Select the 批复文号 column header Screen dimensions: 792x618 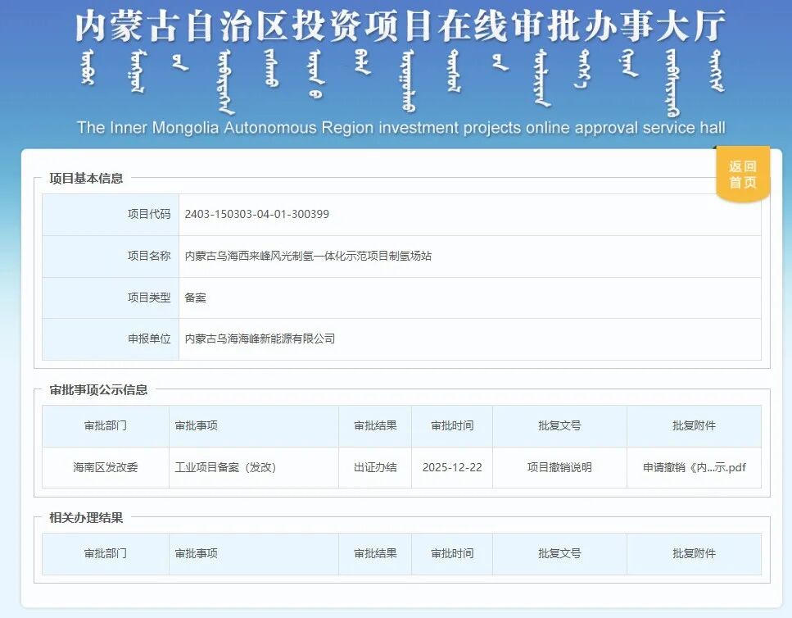[559, 425]
